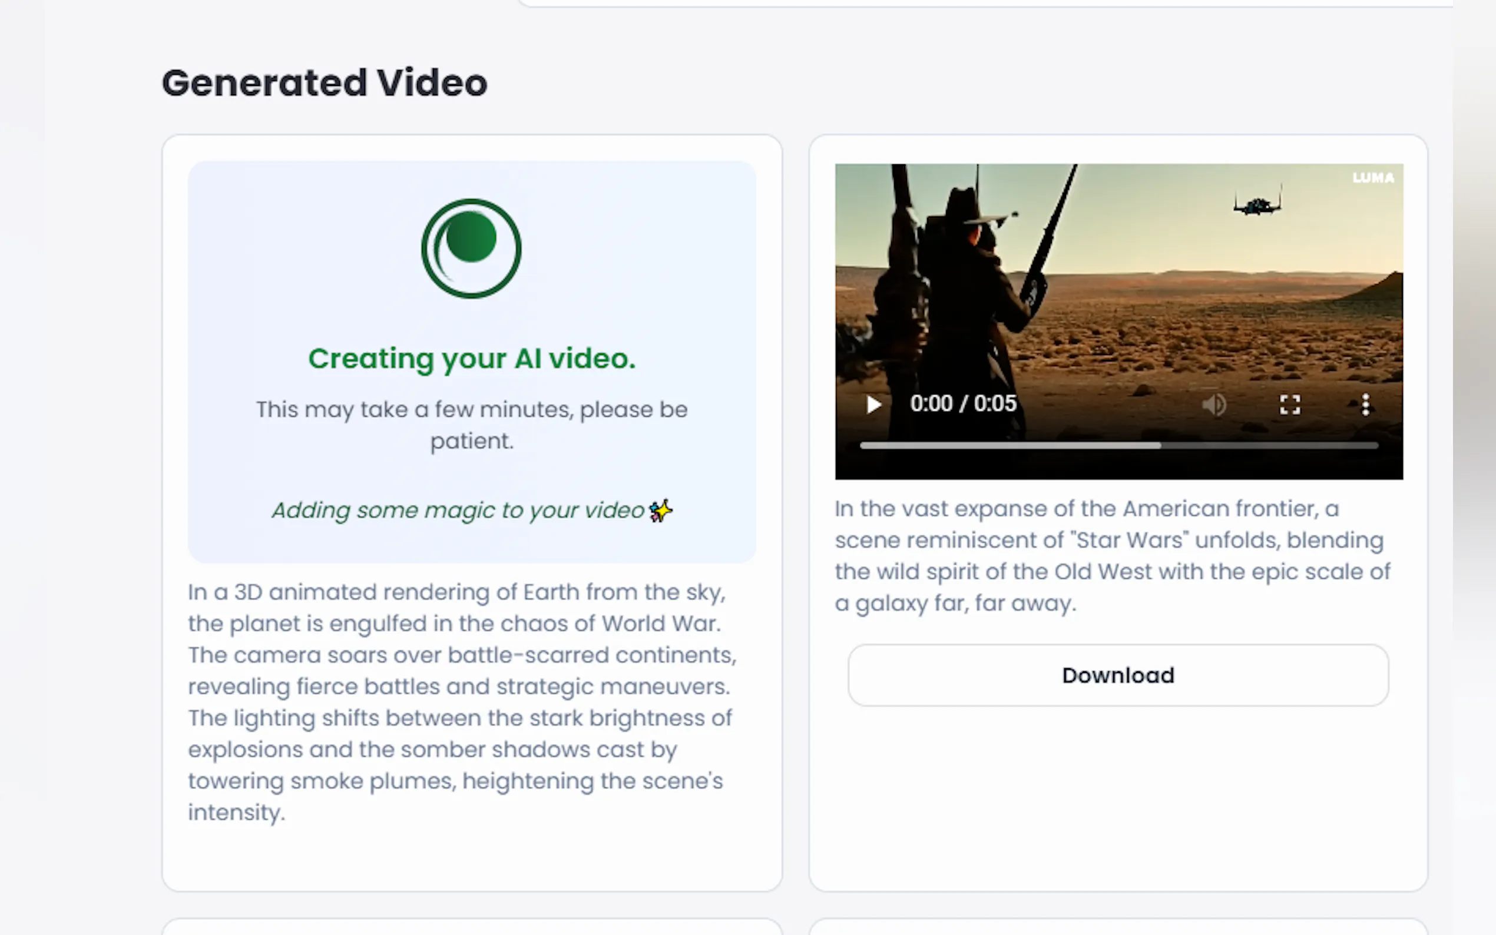Play the Star Wars frontier video
Image resolution: width=1496 pixels, height=935 pixels.
[x=873, y=405]
